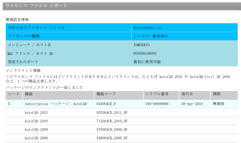
Task: Click the シート column header
Action: [x=14, y=95]
